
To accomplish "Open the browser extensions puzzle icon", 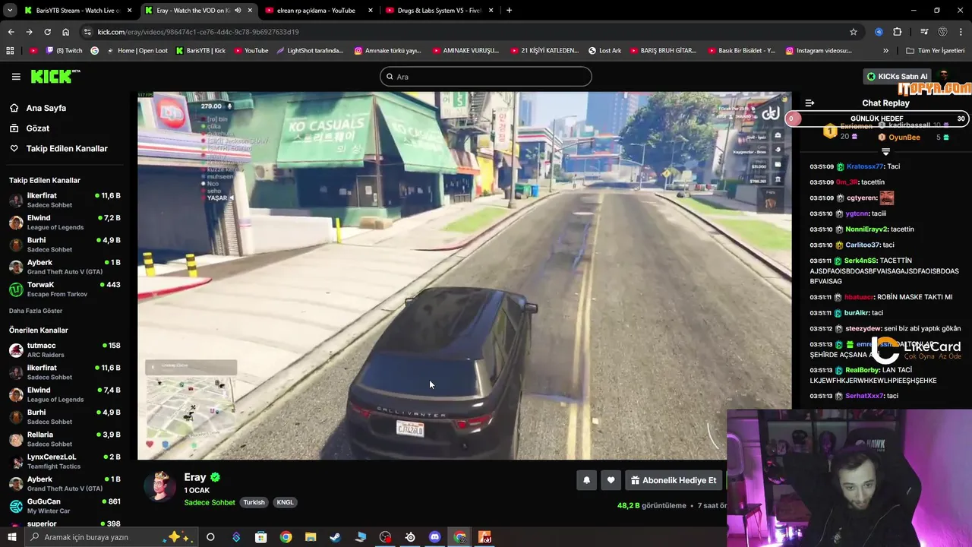I will click(898, 32).
